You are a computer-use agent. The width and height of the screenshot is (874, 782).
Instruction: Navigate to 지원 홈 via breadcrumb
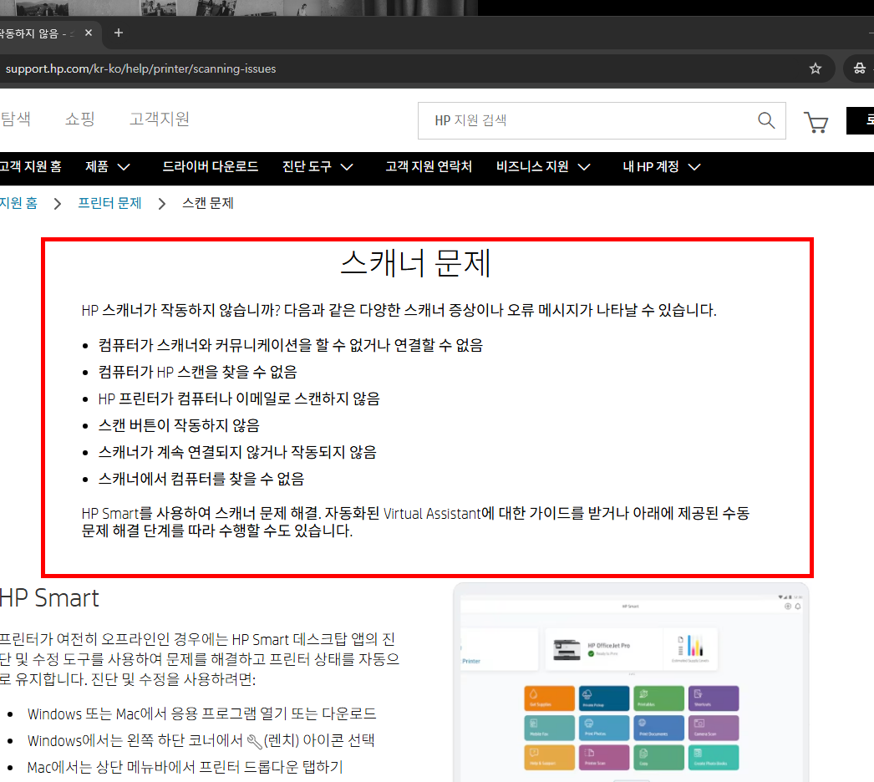18,202
